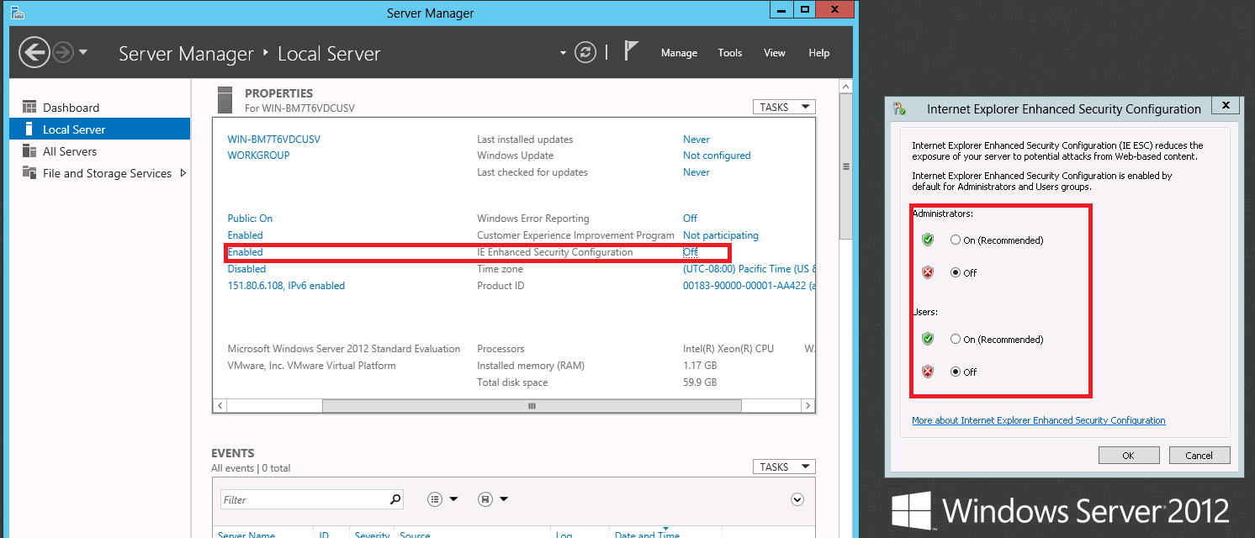Open More about IE Enhanced Security link

(1039, 420)
